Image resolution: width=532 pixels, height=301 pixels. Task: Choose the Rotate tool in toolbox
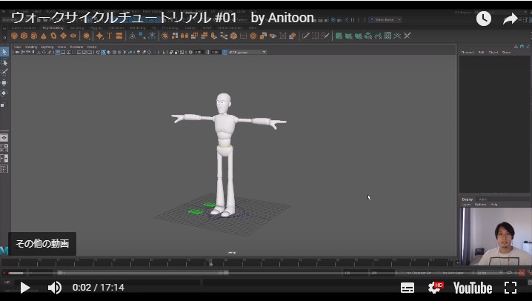(4, 93)
